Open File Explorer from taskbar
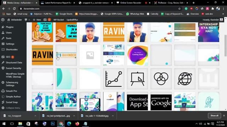 point(20,124)
